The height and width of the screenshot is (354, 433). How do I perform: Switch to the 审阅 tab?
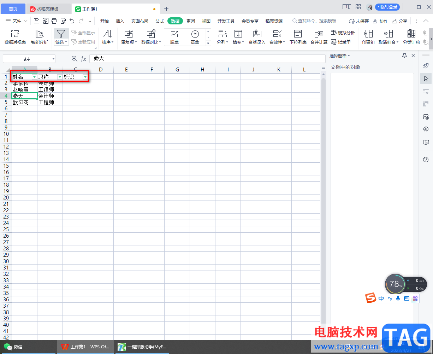(x=191, y=21)
